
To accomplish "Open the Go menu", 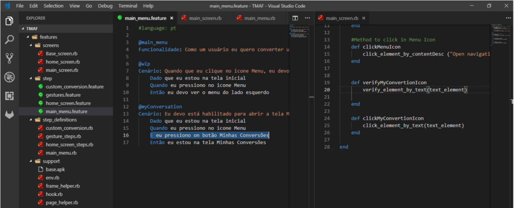I will click(89, 6).
